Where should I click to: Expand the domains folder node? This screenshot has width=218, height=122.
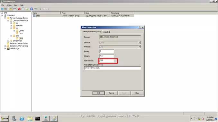(x=11, y=26)
